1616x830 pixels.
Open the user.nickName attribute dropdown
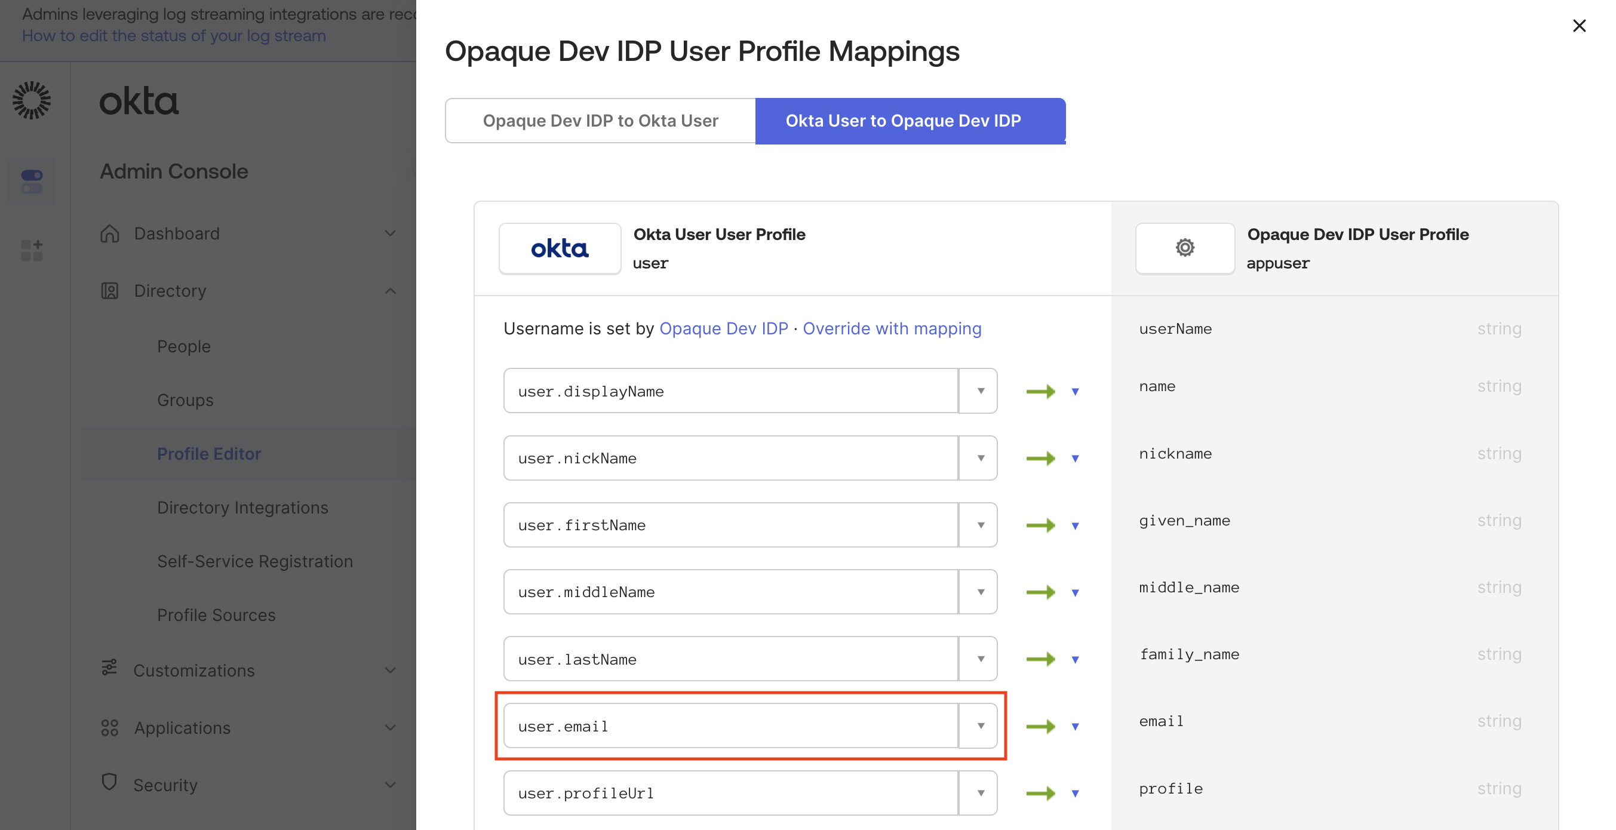[x=980, y=458]
